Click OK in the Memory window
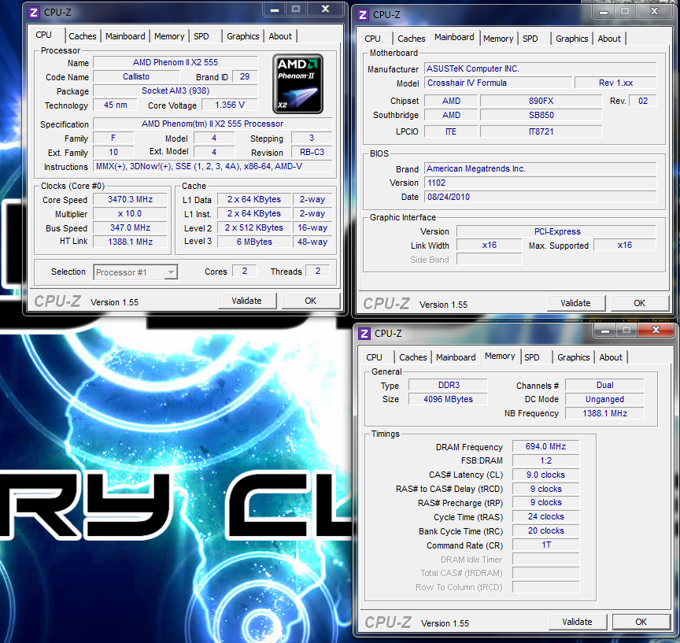The width and height of the screenshot is (680, 643). pyautogui.click(x=641, y=622)
